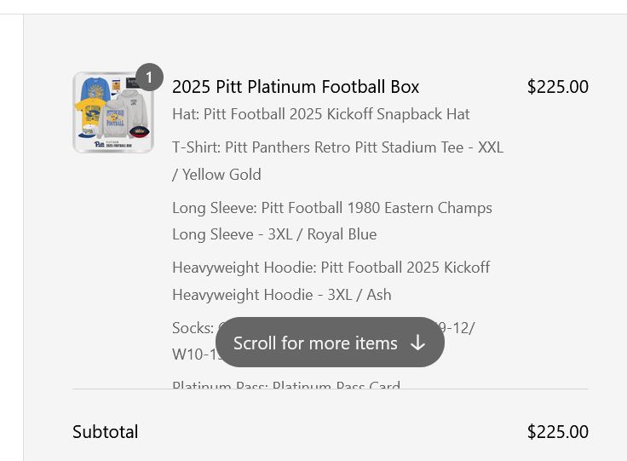Click the Heavyweight Hoodie 3XL Ash line
627x461 pixels.
point(331,280)
